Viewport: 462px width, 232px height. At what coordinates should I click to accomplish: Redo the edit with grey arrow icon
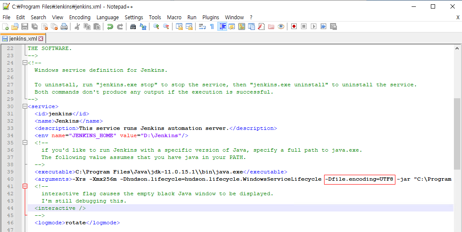click(x=120, y=26)
